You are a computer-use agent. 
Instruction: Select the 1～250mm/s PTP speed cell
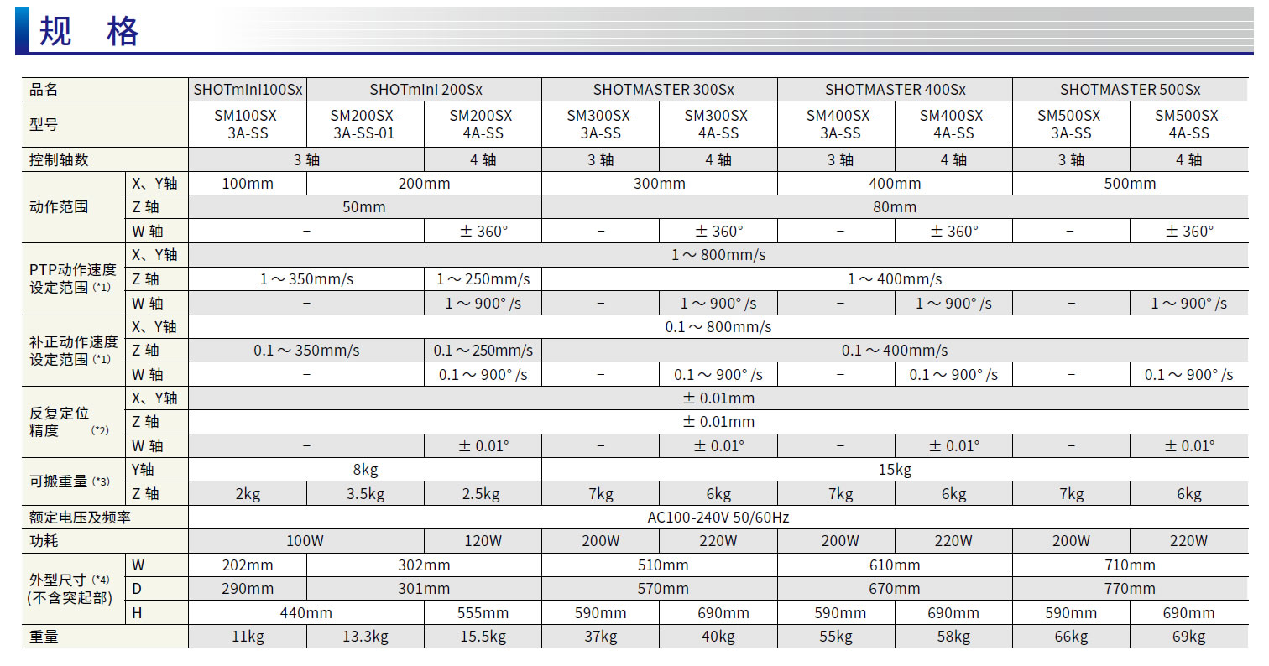click(483, 279)
